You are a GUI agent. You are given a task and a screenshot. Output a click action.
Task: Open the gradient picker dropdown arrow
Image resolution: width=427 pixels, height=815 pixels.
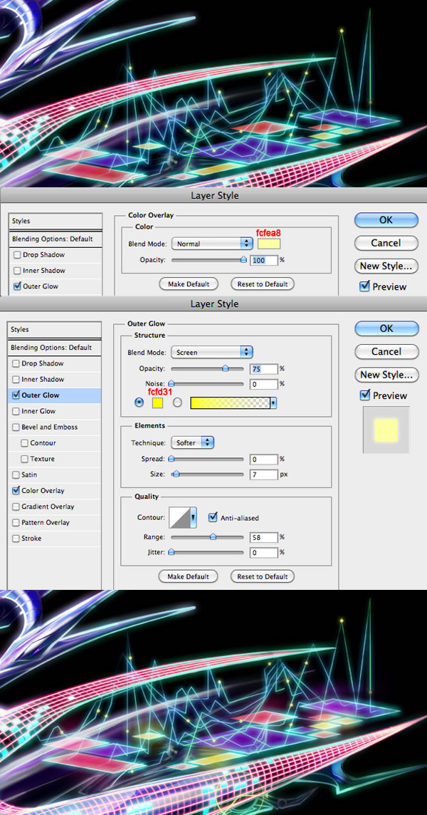(273, 403)
